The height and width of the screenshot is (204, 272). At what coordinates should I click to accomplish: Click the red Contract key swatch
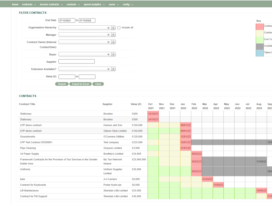260,26
